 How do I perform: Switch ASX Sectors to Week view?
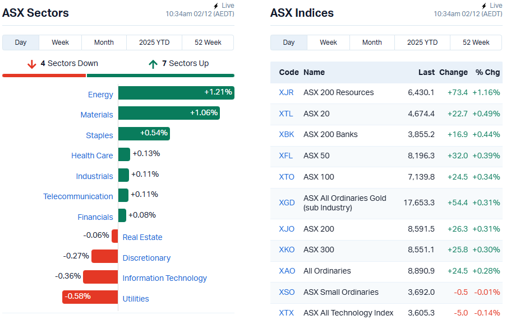tap(60, 43)
